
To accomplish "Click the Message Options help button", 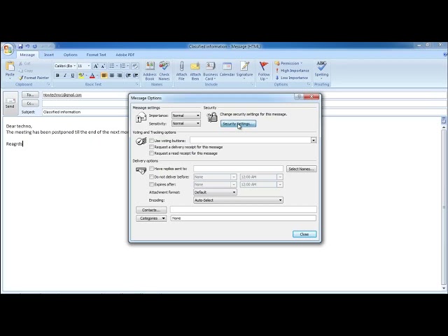I will [299, 97].
